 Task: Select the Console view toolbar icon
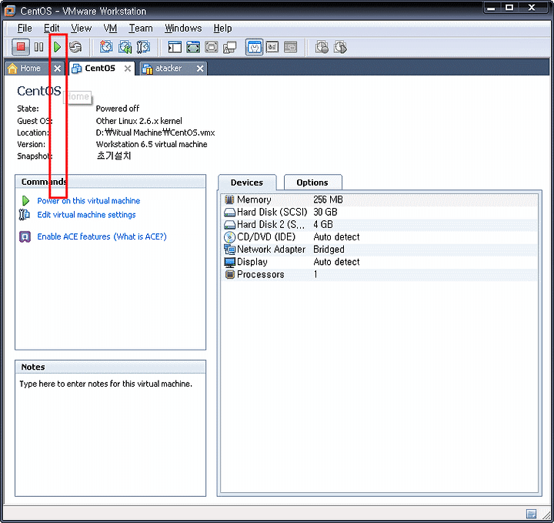290,47
